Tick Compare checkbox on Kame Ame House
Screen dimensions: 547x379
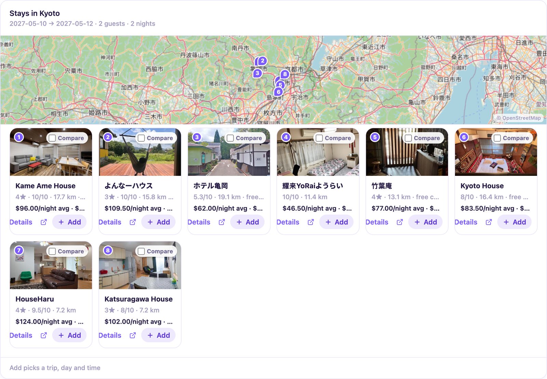[52, 138]
